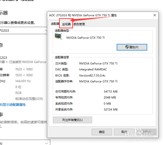163x145 pixels.
Task: Click the Integrated RAMDAC value
Action: 93,69
